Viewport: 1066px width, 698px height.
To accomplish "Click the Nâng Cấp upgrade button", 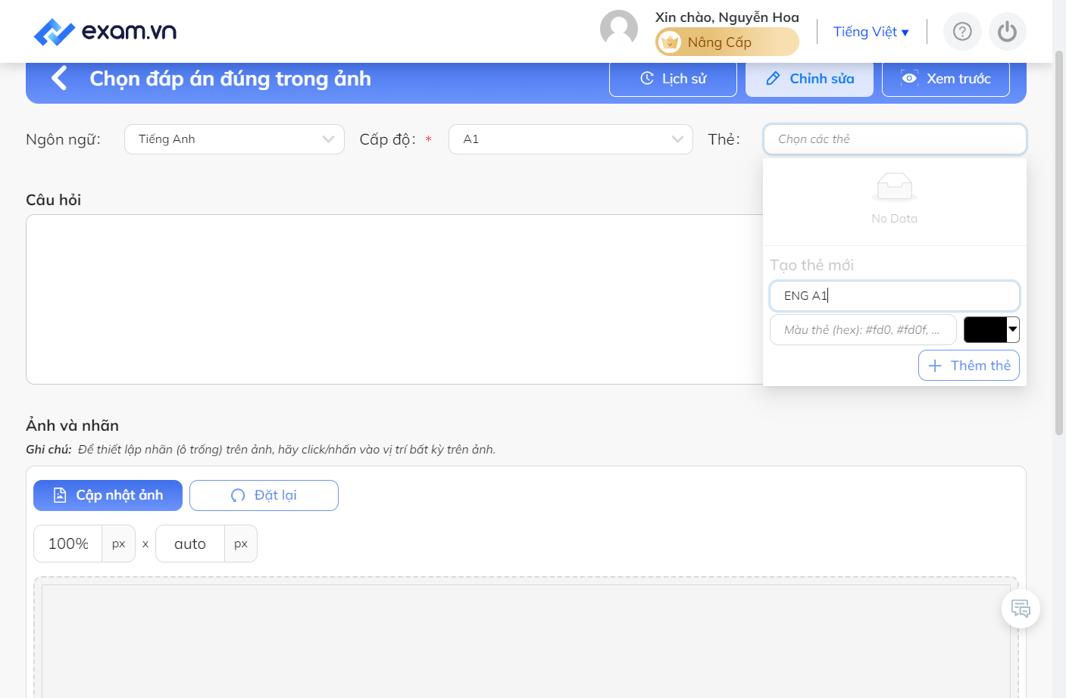I will pyautogui.click(x=727, y=42).
